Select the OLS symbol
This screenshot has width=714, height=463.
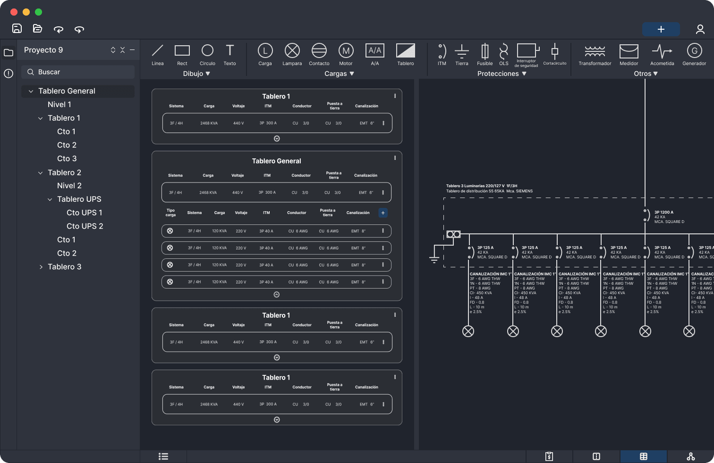(x=504, y=55)
